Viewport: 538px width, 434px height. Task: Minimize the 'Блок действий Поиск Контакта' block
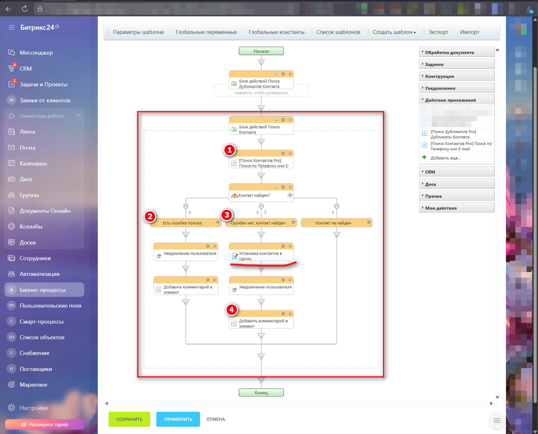[276, 120]
